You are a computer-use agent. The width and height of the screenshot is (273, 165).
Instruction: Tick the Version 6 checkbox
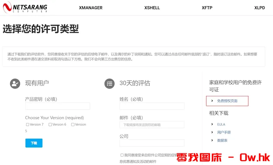click(50, 125)
